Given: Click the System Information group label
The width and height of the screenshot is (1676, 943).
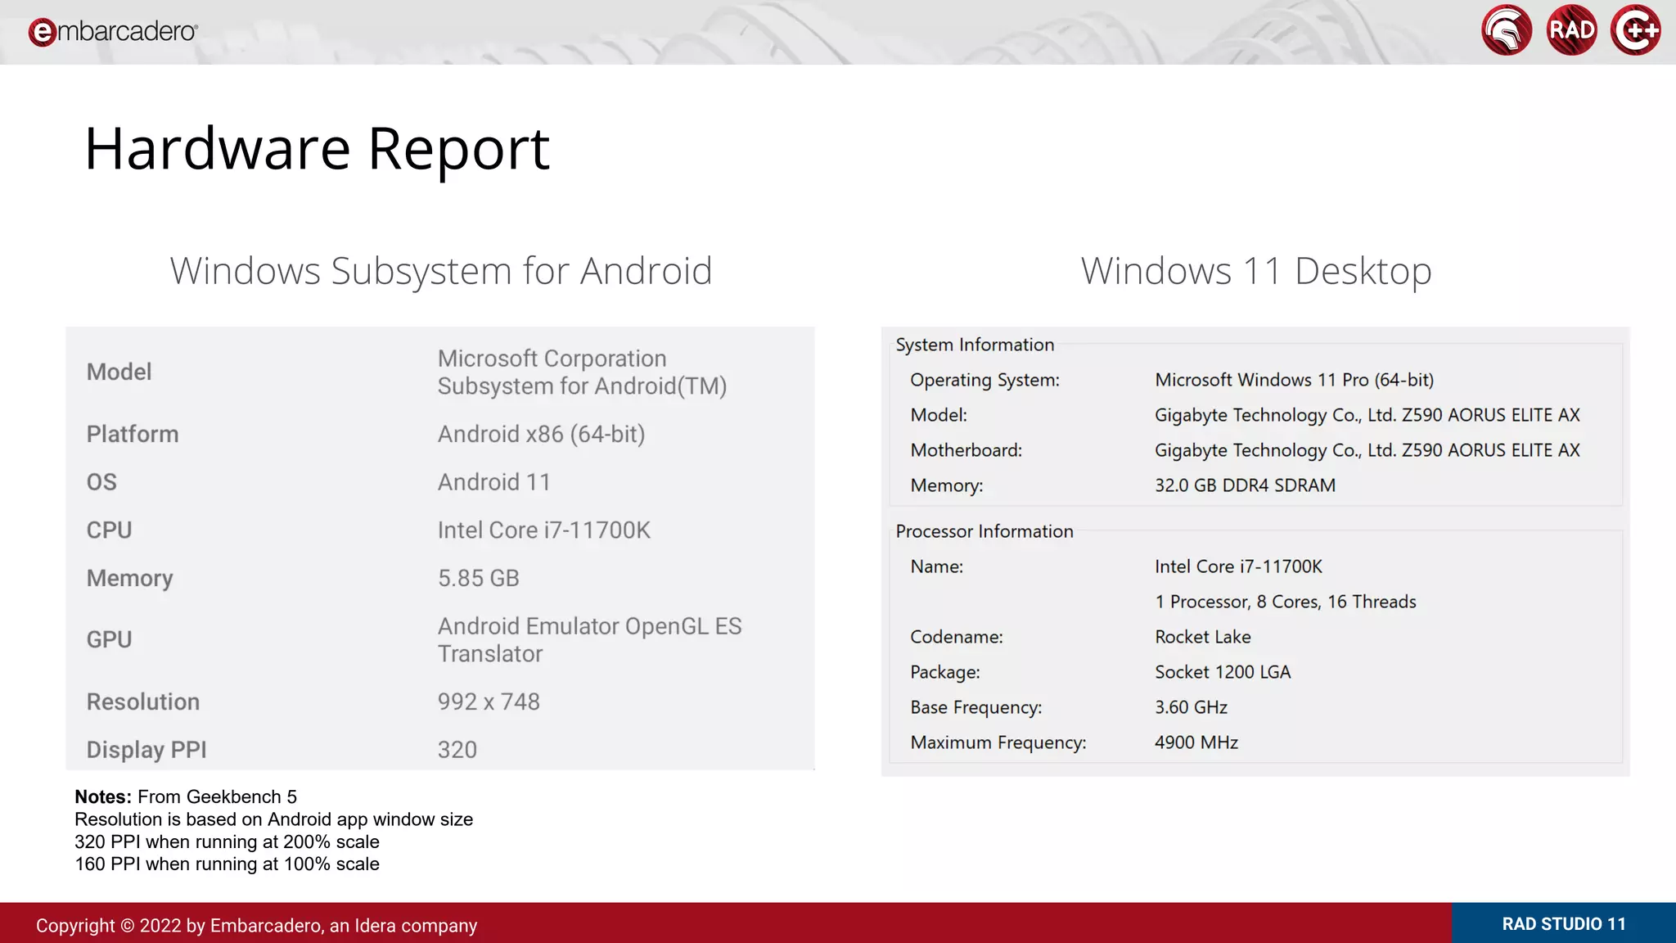Looking at the screenshot, I should point(975,345).
